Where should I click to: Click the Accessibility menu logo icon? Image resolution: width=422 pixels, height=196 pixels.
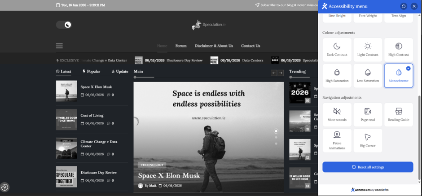coord(325,6)
